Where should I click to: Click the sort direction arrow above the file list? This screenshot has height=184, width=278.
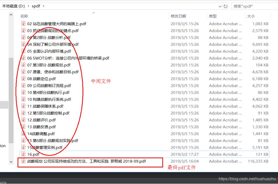[x=93, y=13]
